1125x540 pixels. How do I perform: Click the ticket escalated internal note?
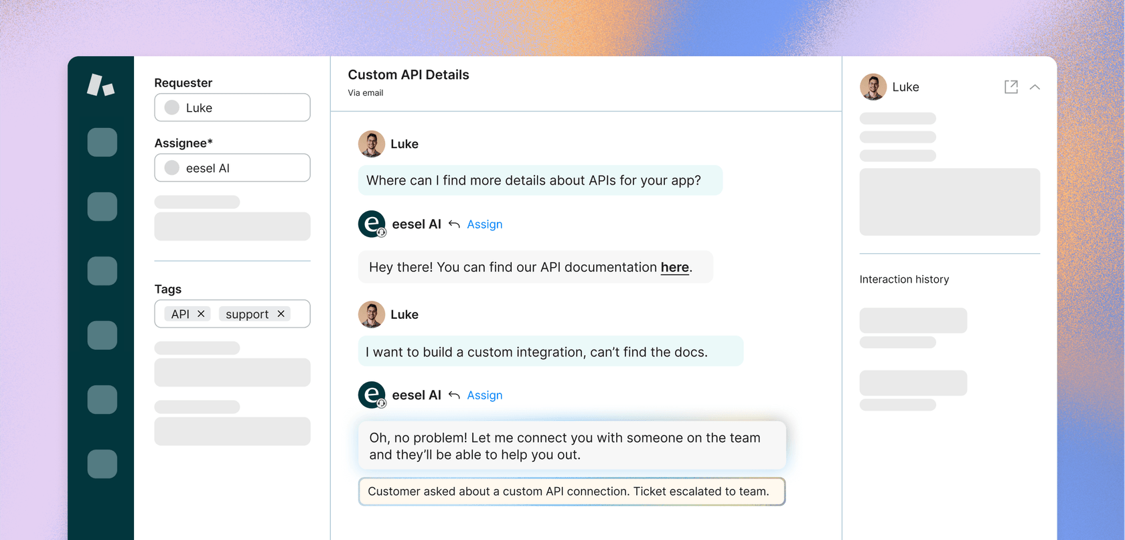tap(571, 492)
